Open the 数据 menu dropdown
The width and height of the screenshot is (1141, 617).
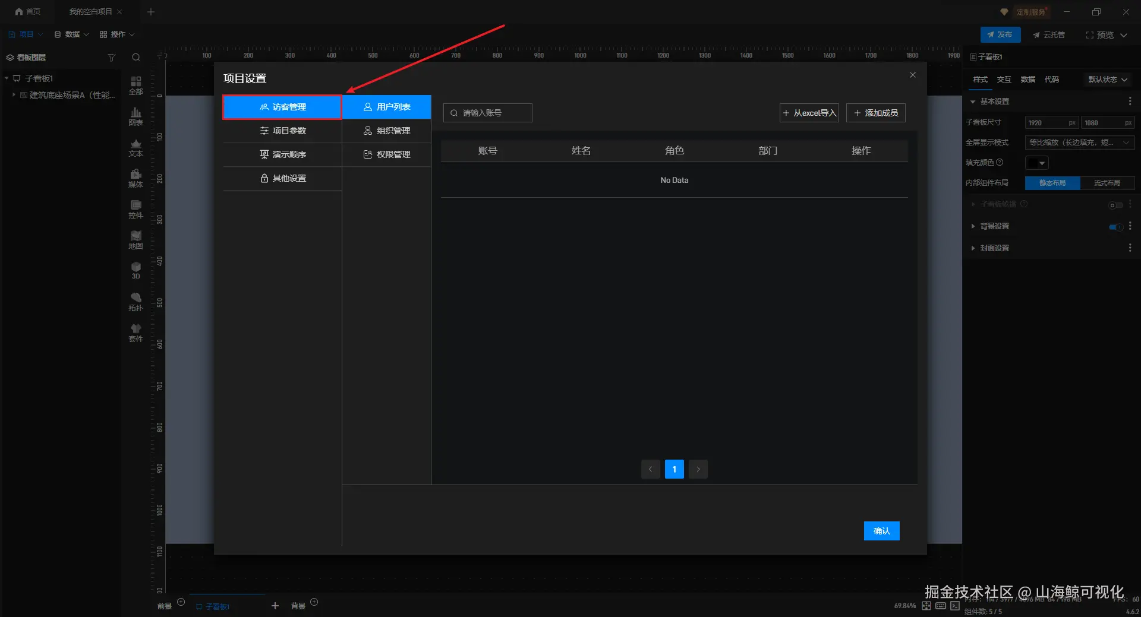pos(71,34)
